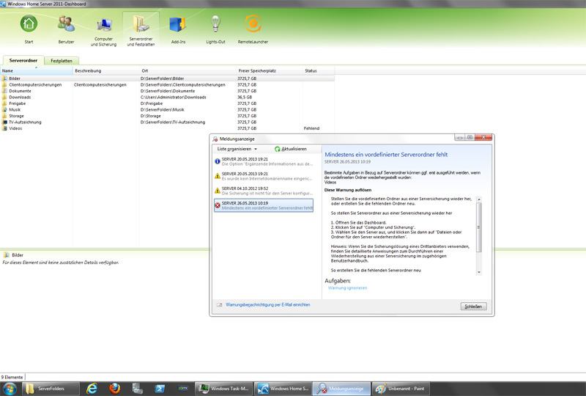This screenshot has width=586, height=396.
Task: Launch Internet Explorer from taskbar
Action: pos(92,389)
